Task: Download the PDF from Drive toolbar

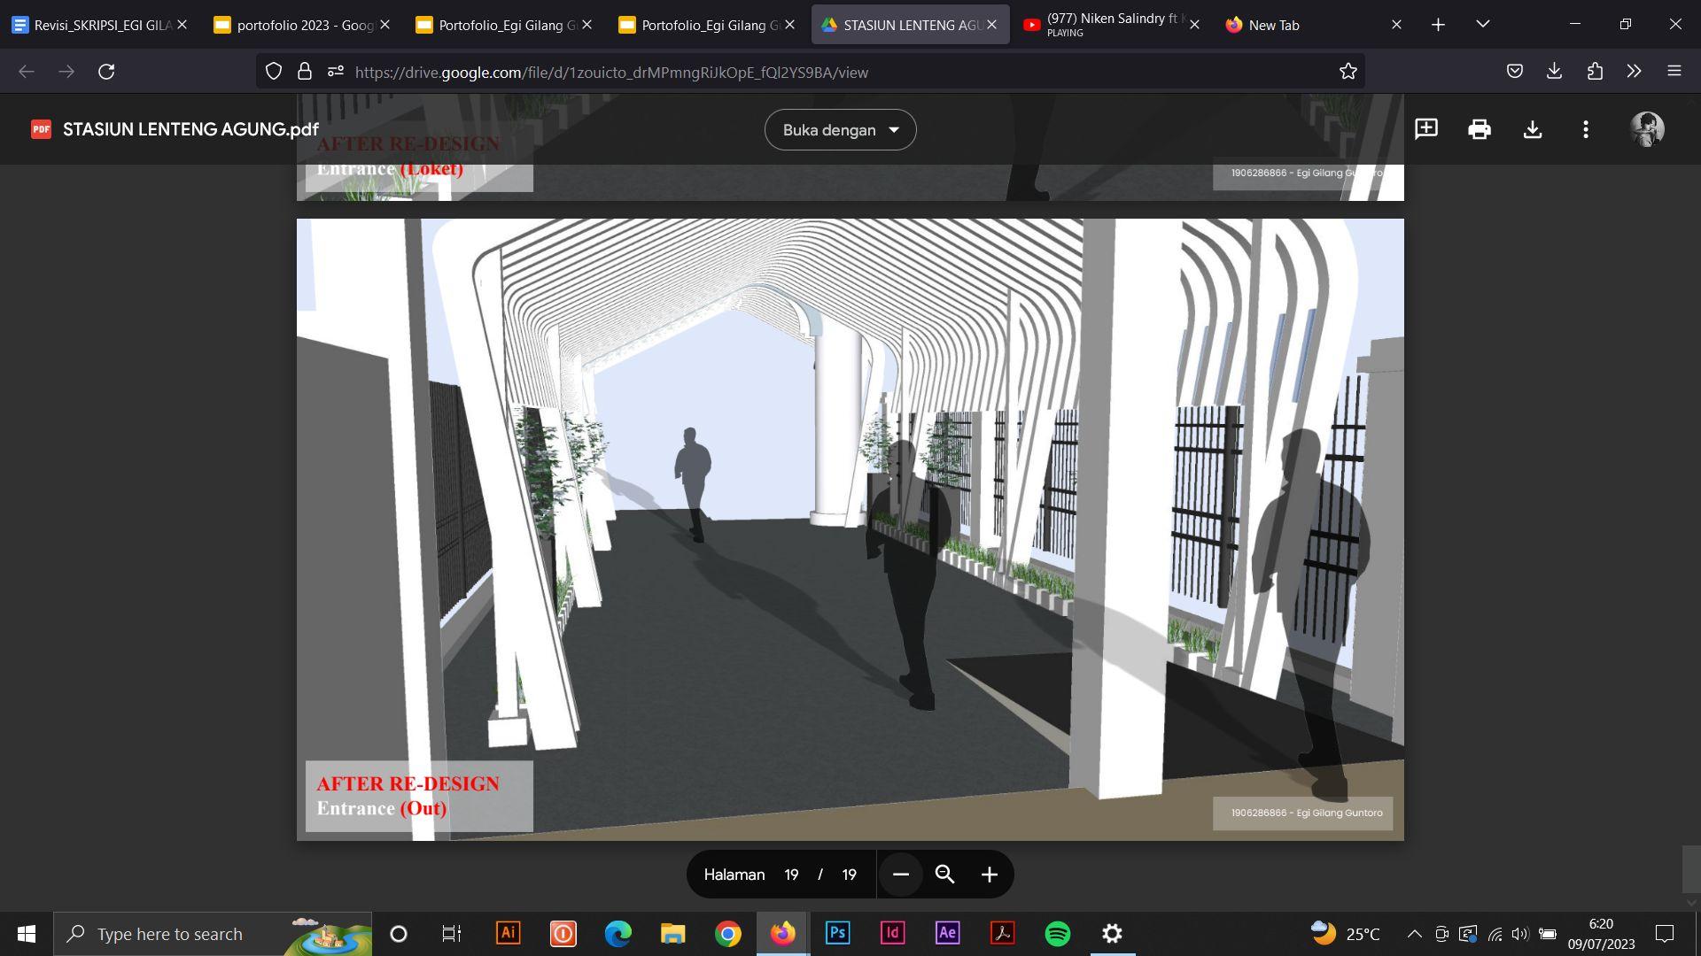Action: point(1533,129)
